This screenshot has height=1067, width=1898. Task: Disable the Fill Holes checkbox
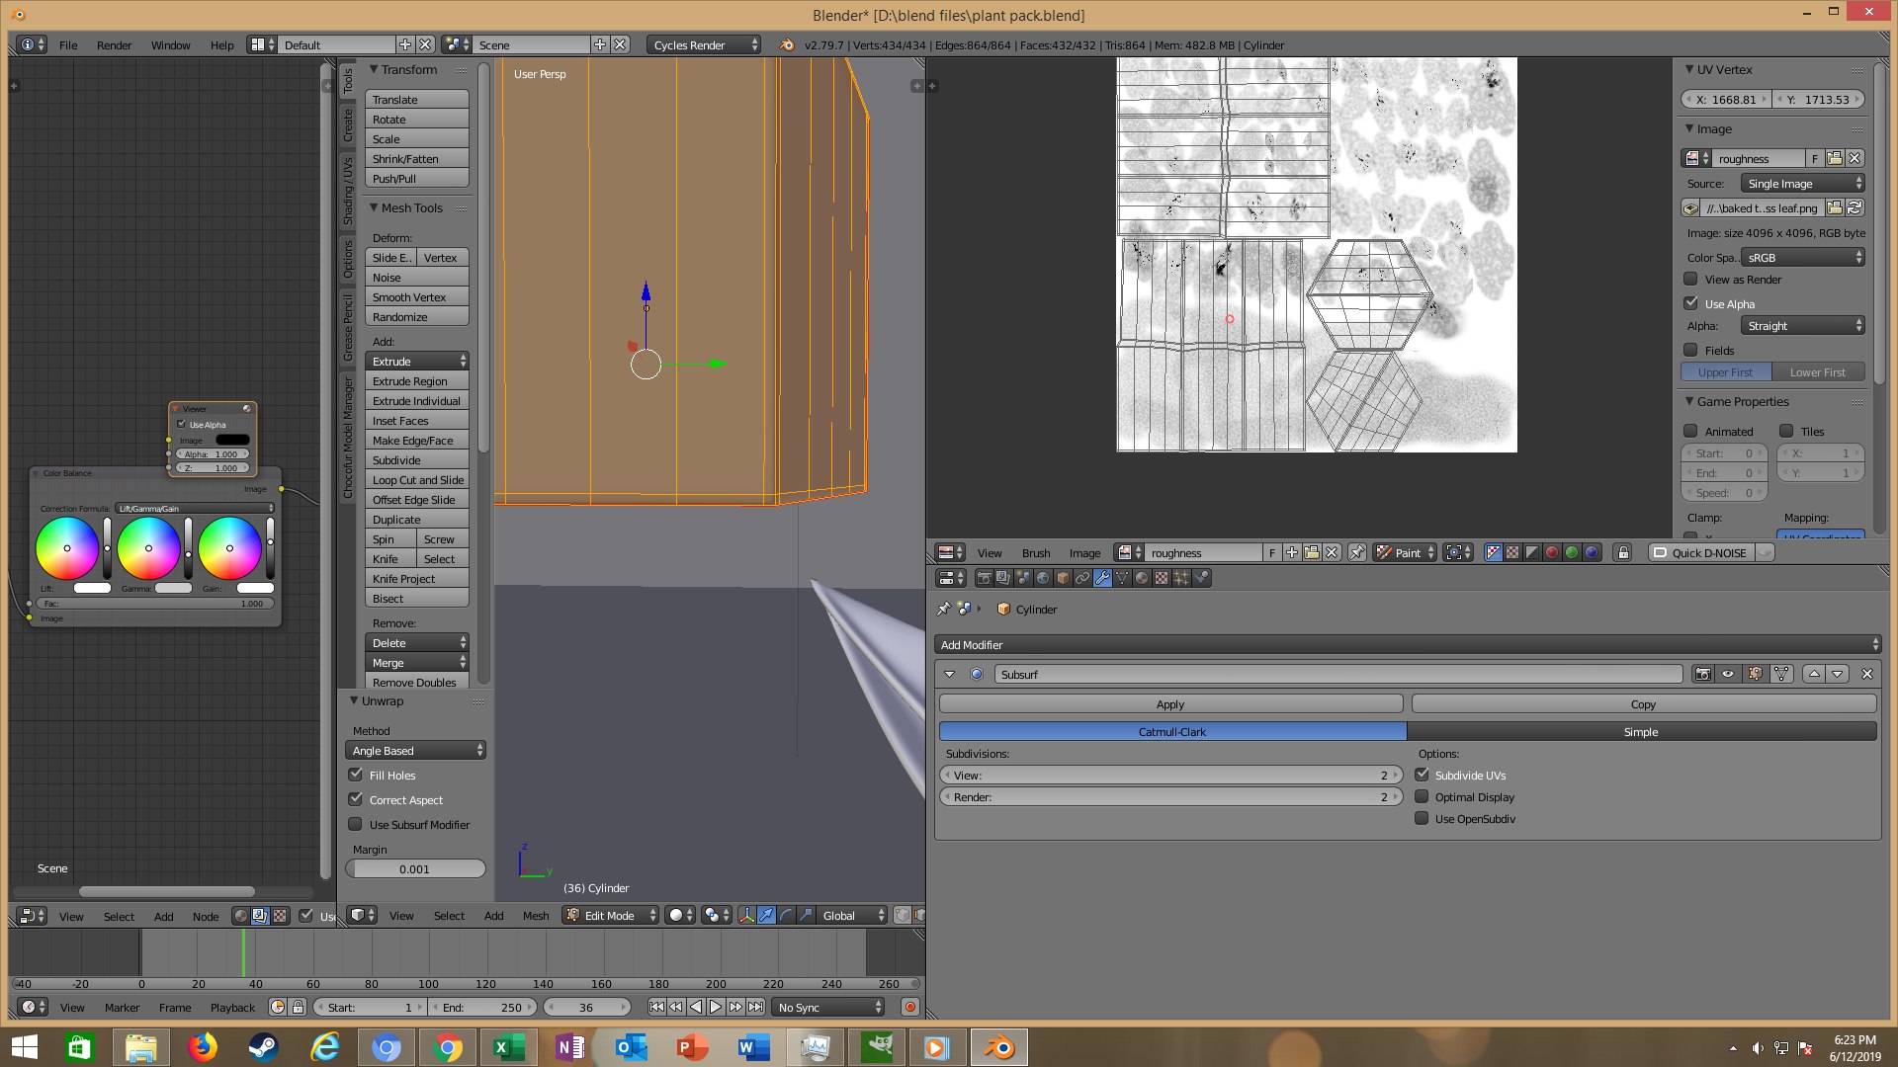[356, 776]
